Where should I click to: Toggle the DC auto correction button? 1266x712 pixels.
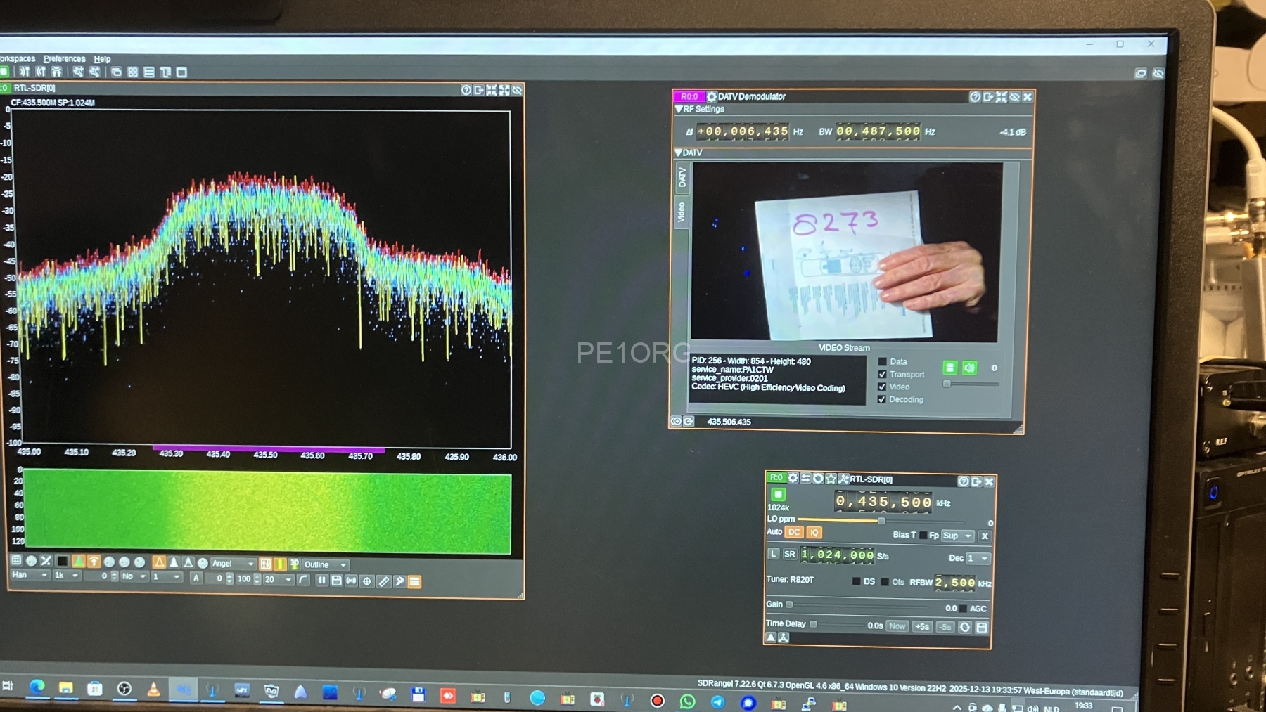tap(794, 532)
